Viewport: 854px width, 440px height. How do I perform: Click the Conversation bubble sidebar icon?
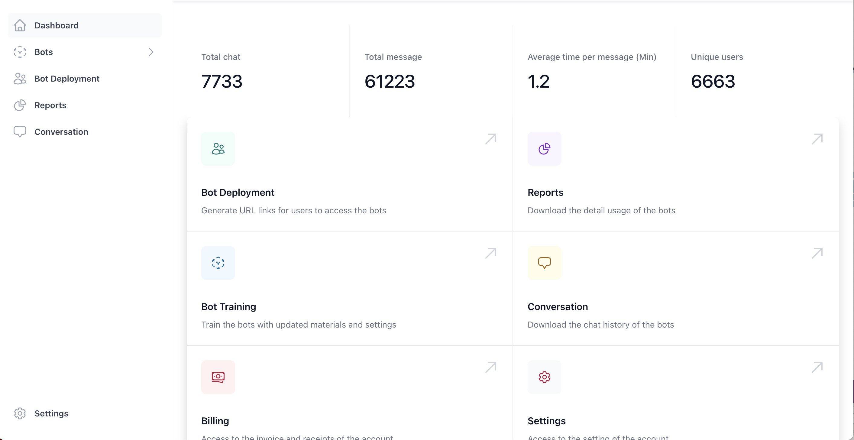click(20, 132)
